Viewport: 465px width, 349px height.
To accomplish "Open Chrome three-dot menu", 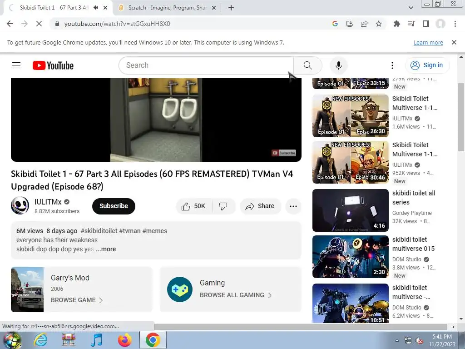I will tap(455, 24).
